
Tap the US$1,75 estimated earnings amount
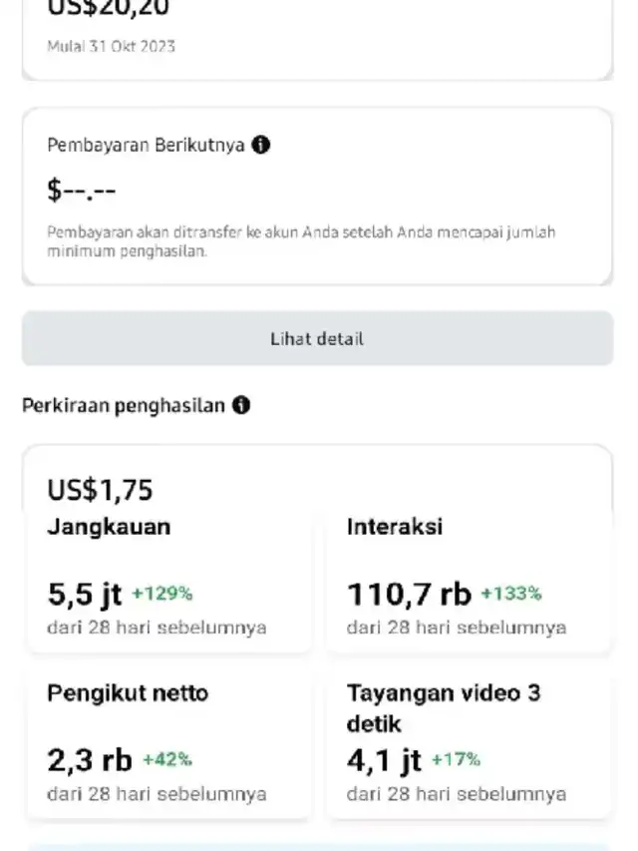[100, 490]
